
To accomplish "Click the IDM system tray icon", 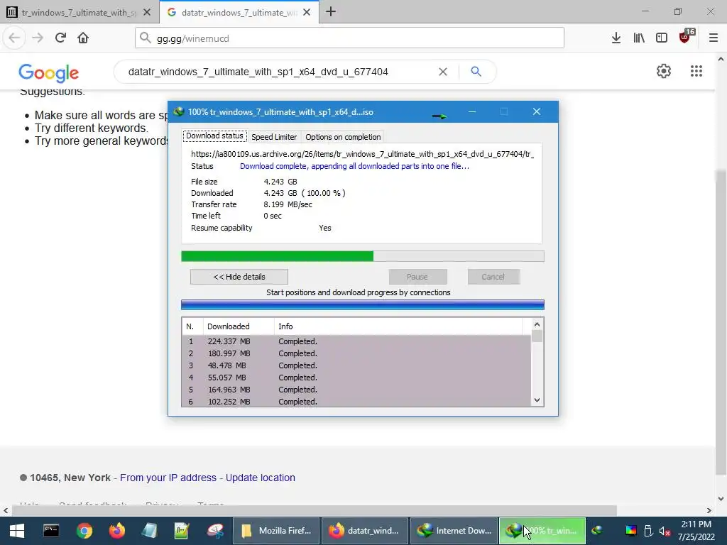I will [x=598, y=531].
